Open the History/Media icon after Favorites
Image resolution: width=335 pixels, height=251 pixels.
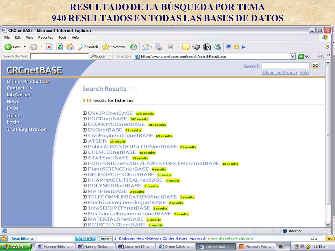click(134, 47)
